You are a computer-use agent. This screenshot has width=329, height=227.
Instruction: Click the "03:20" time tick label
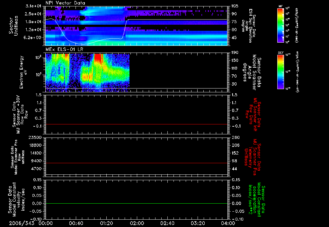pyautogui.click(x=198, y=223)
